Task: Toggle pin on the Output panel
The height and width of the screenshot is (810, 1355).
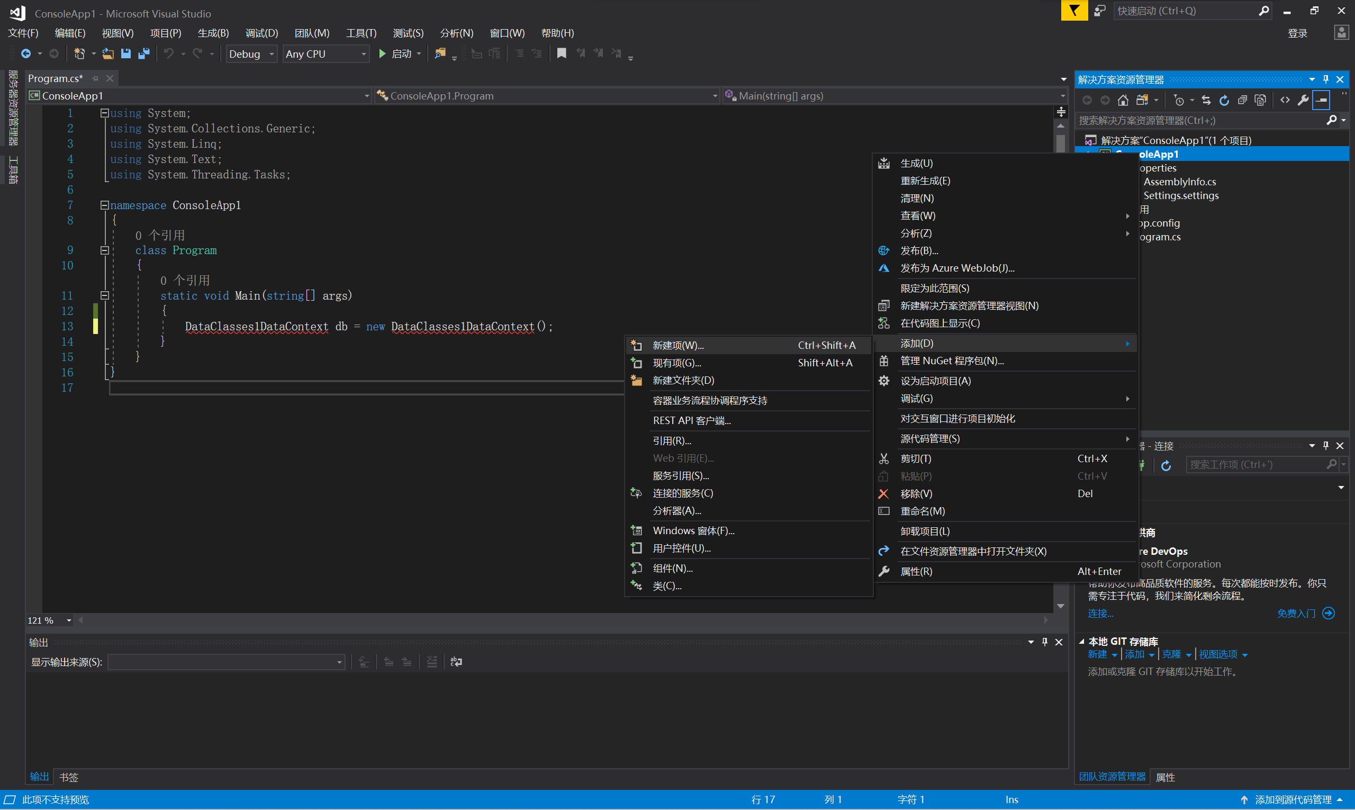Action: [x=1044, y=642]
